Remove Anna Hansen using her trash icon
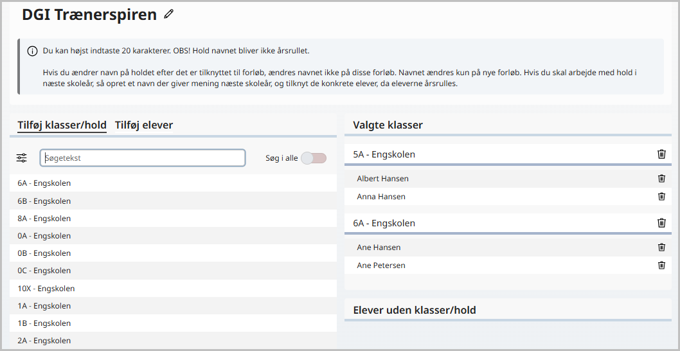 661,197
